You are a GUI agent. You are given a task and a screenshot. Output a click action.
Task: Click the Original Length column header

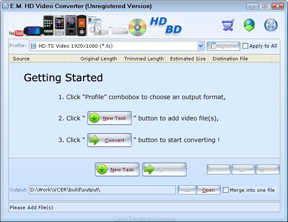point(98,59)
